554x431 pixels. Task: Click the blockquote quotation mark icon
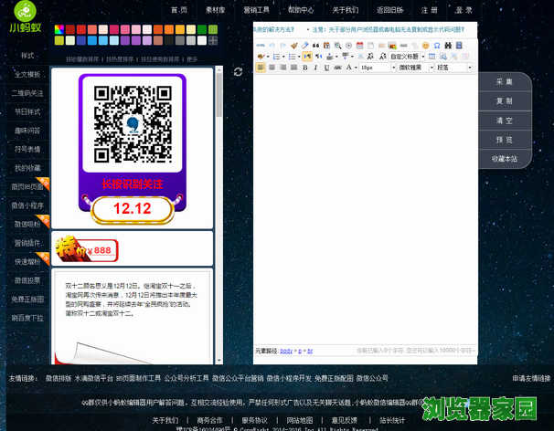tap(316, 45)
